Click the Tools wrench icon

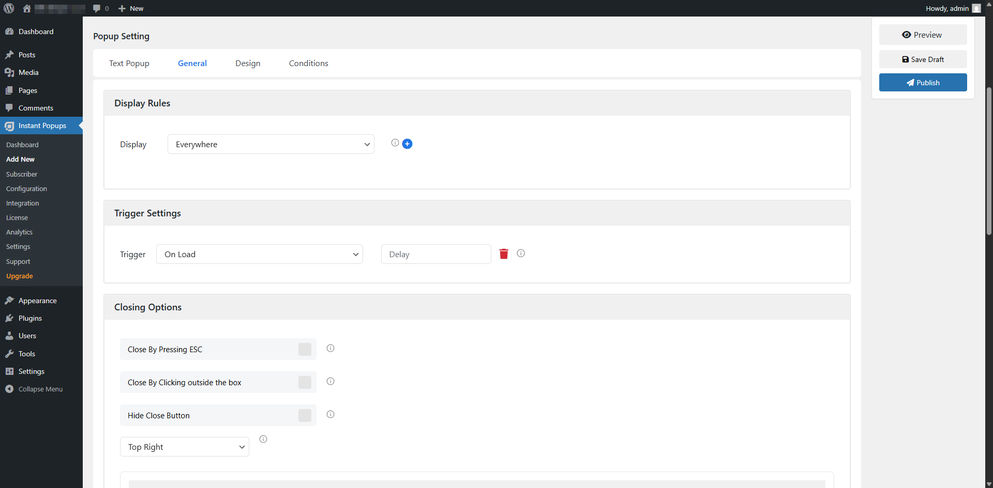pos(9,354)
